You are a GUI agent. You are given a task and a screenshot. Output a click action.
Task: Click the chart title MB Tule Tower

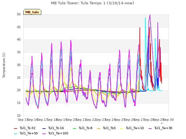[92, 3]
